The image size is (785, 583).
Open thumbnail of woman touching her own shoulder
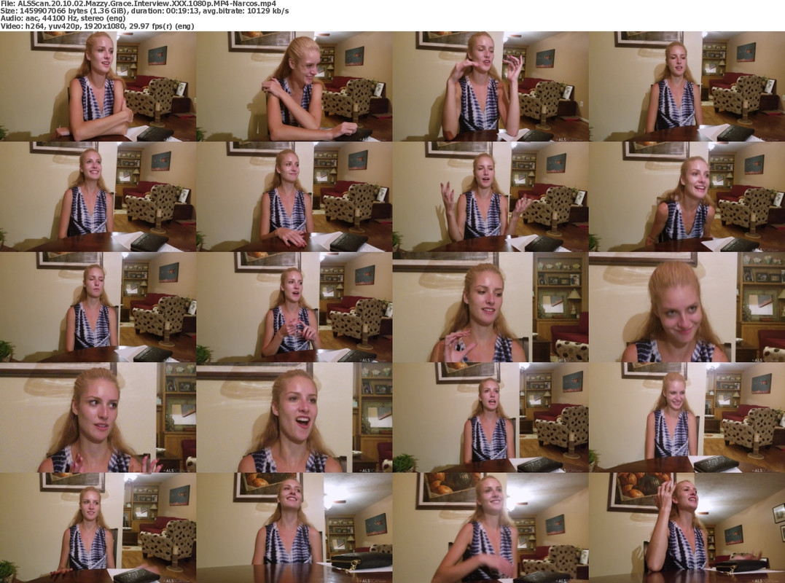pyautogui.click(x=294, y=86)
